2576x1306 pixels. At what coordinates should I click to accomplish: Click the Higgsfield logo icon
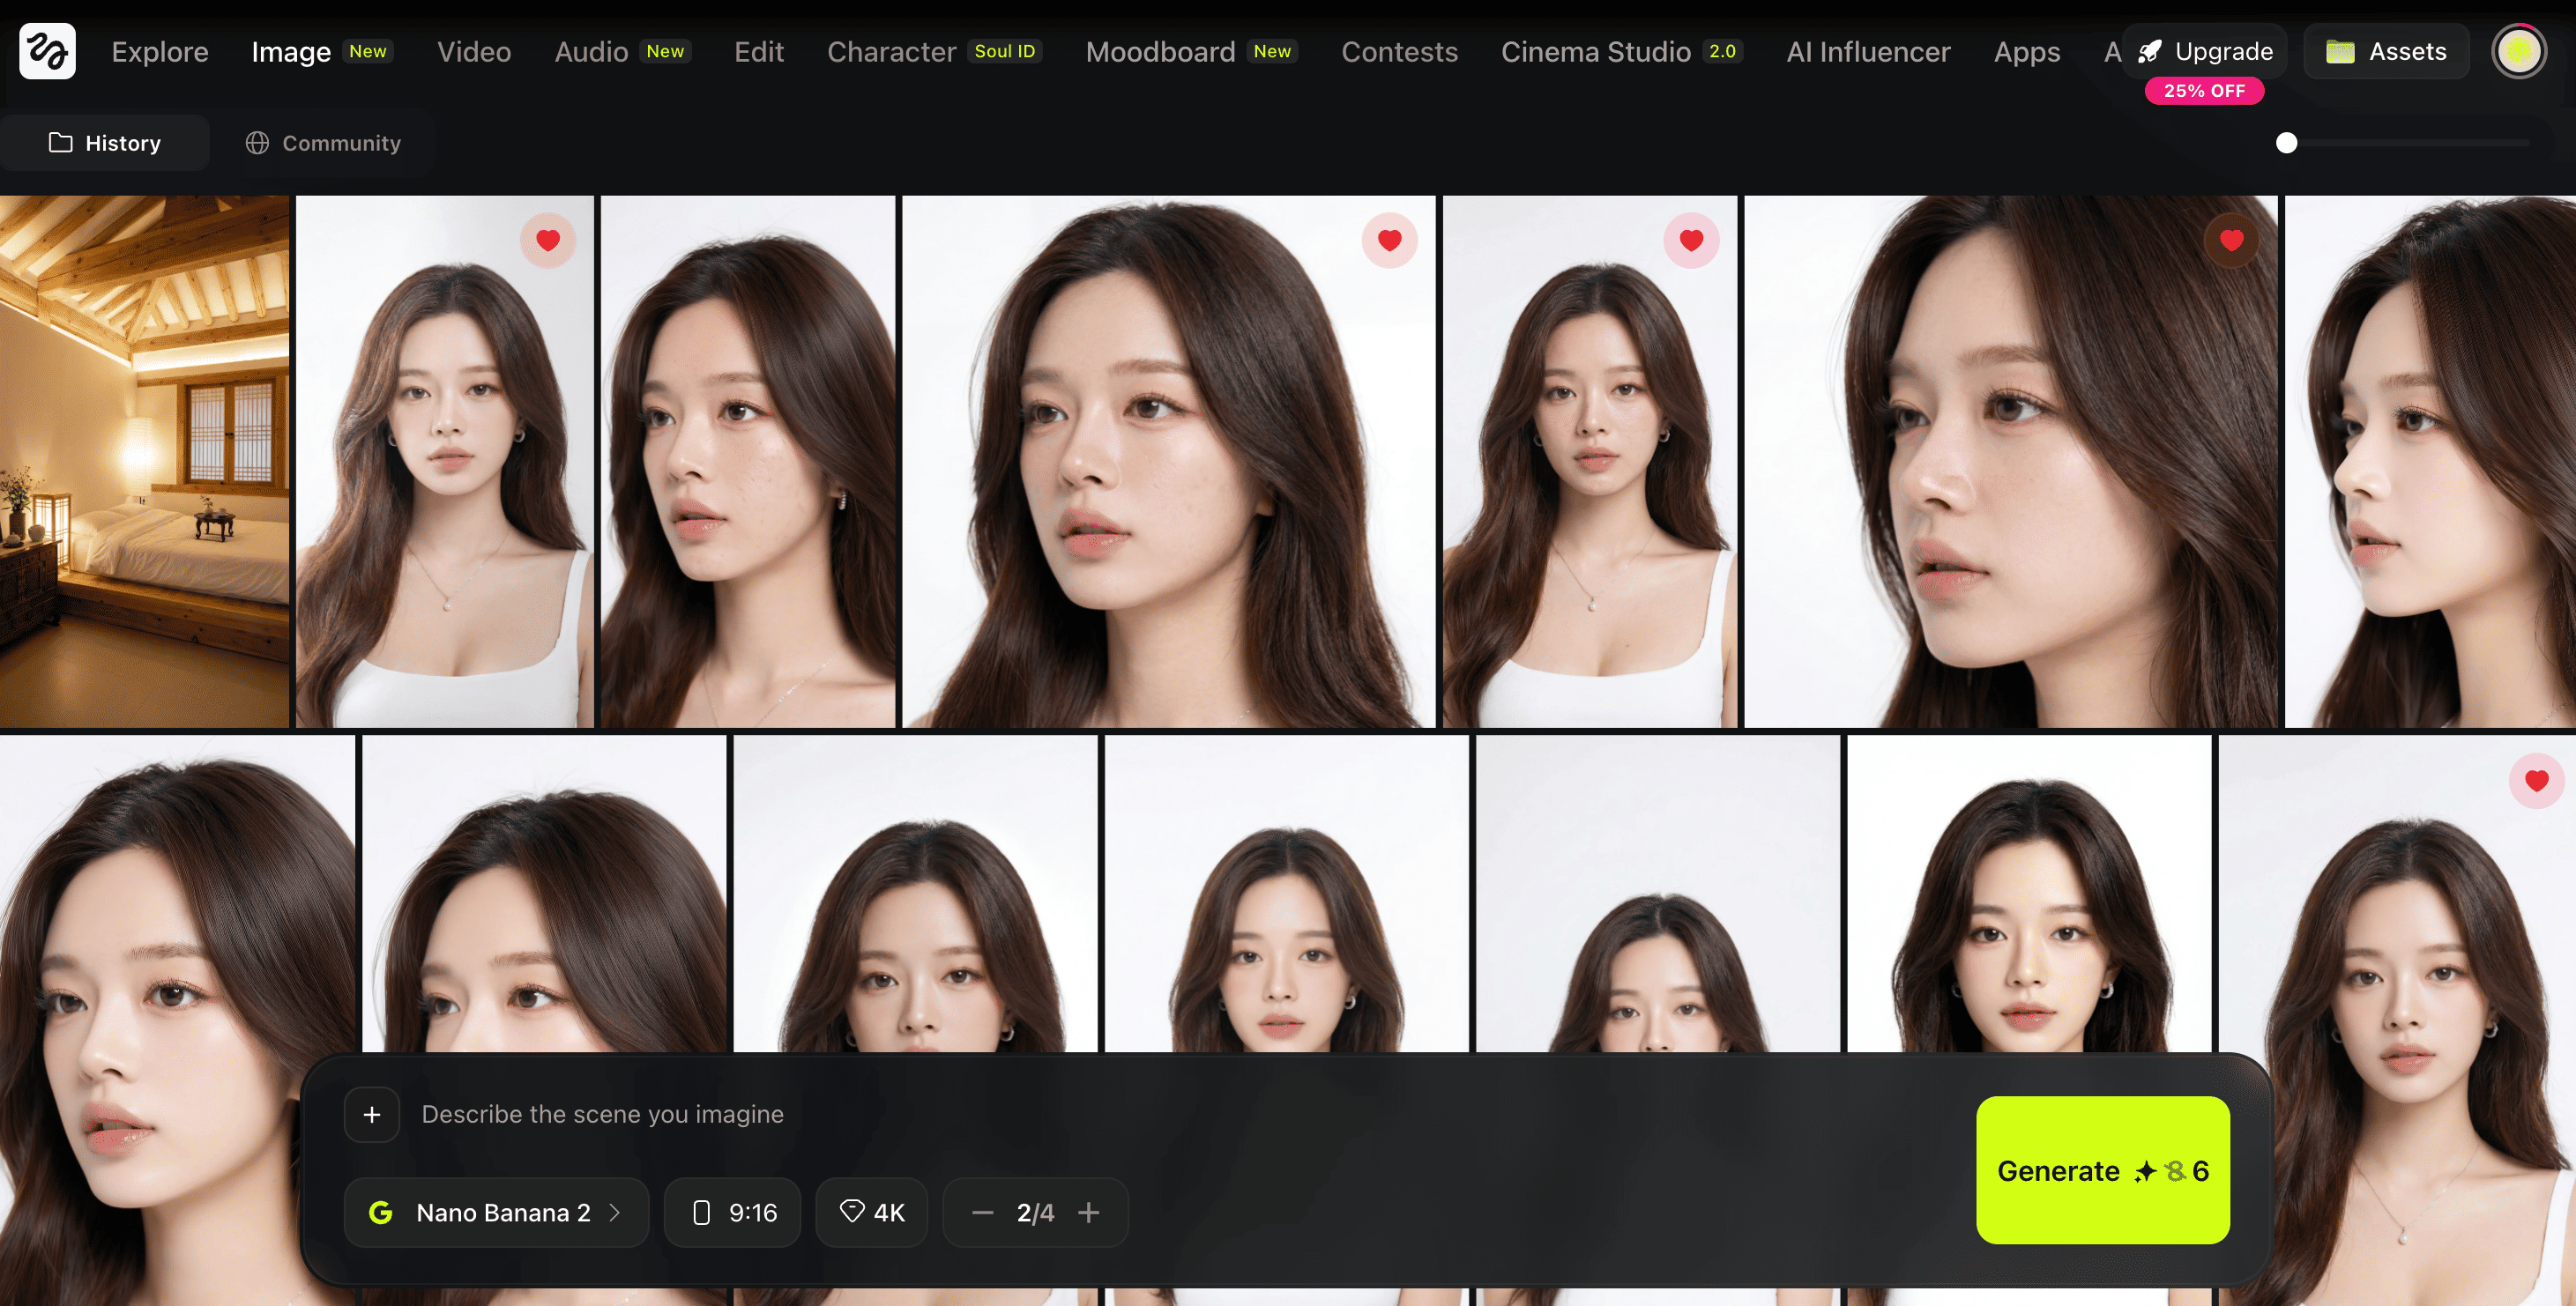point(47,51)
